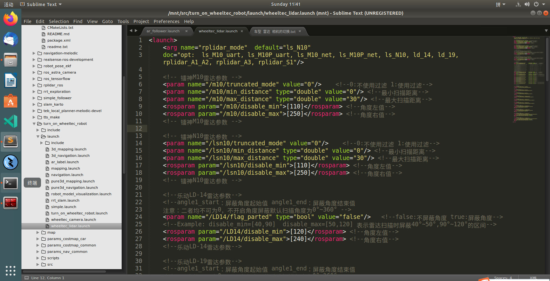Viewport: 550px width, 281px height.
Task: Launch Thunderbird mail from the dock
Action: tap(11, 39)
